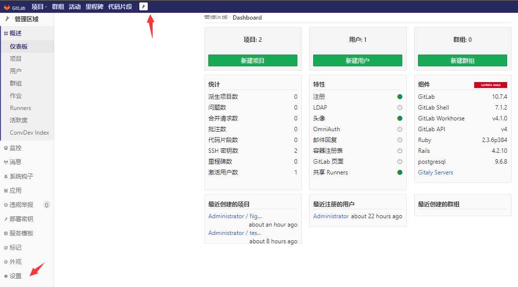The width and height of the screenshot is (518, 287).
Task: Click the GitLab fox logo
Action: pyautogui.click(x=6, y=7)
